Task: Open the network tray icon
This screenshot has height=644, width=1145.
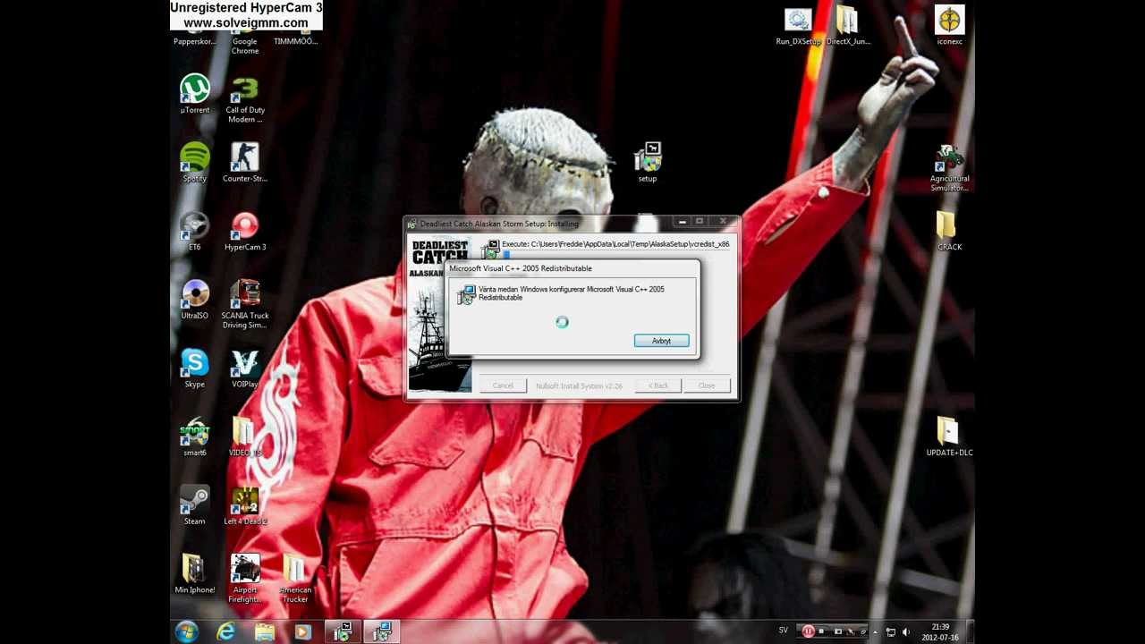Action: 891,632
